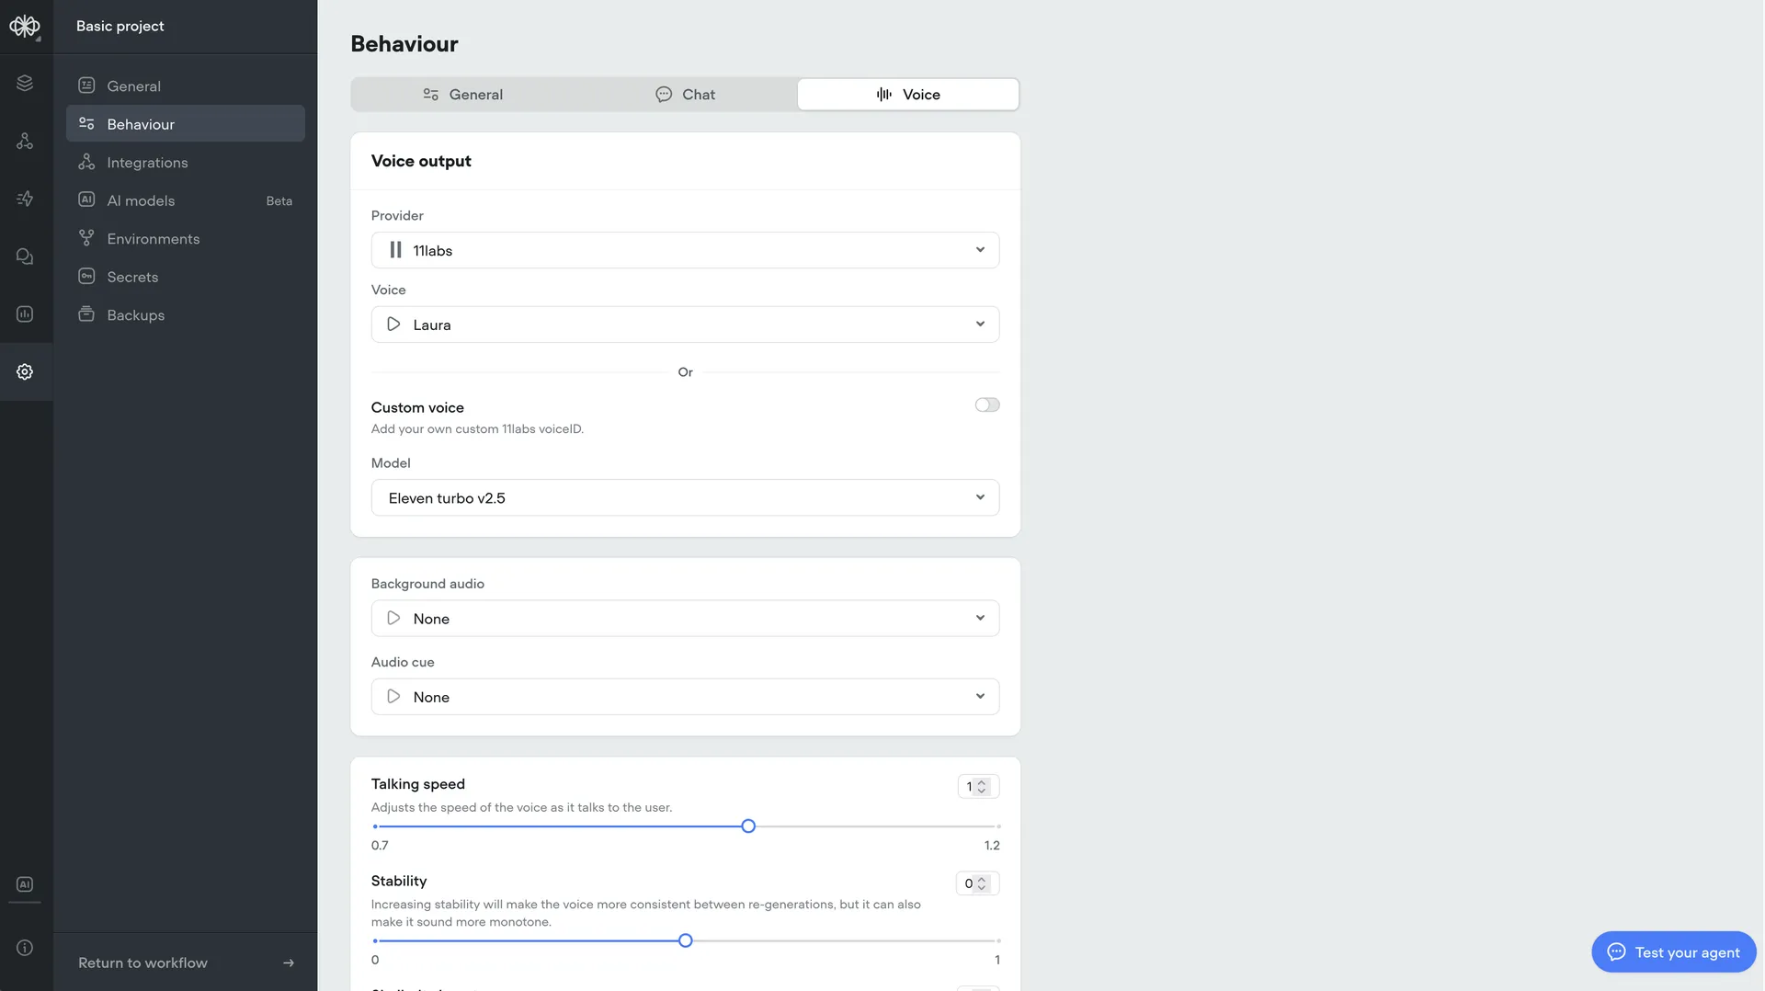Play the Laura voice preview
The height and width of the screenshot is (991, 1765).
pos(393,325)
